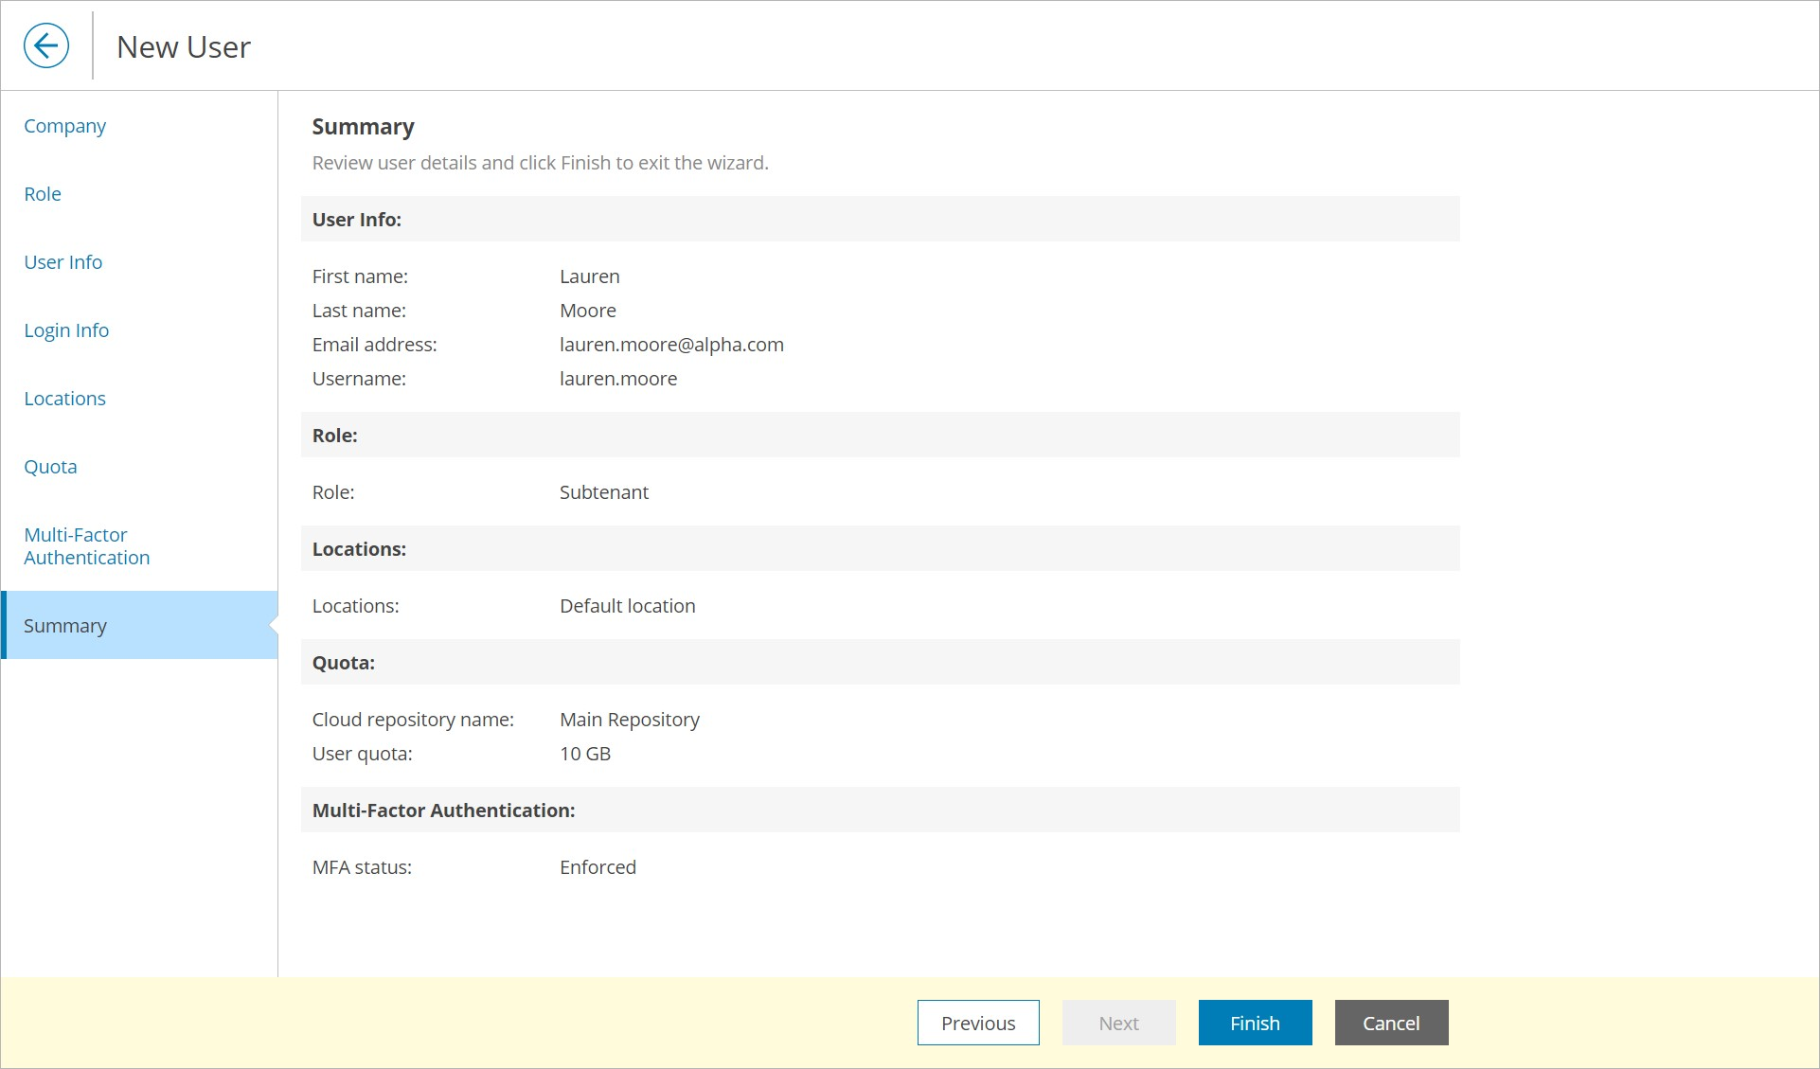Click the User Info section header
This screenshot has height=1069, width=1820.
coord(357,220)
